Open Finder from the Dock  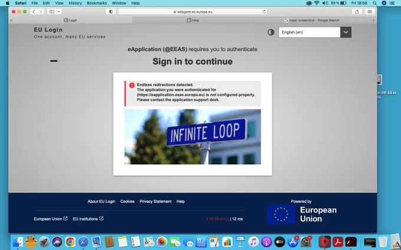click(x=18, y=242)
